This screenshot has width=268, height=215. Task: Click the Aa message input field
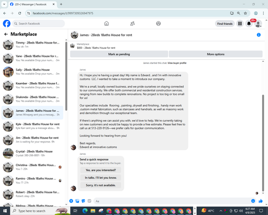point(172,201)
